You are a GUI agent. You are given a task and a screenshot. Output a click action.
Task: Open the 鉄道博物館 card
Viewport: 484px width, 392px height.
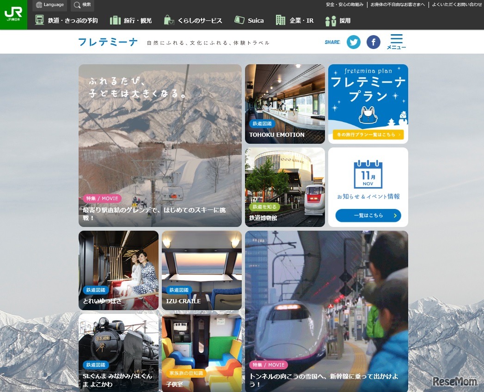pyautogui.click(x=285, y=187)
